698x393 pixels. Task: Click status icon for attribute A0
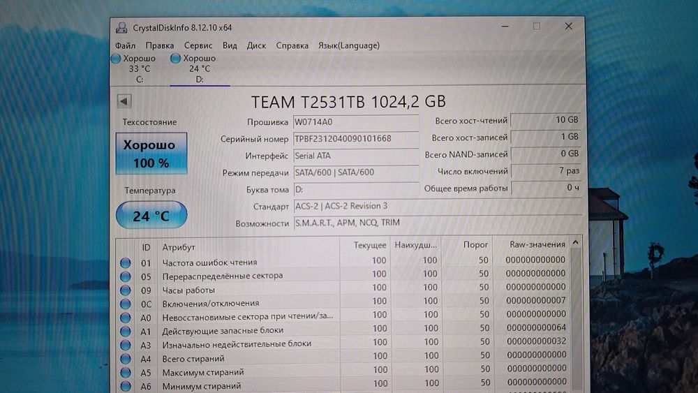pyautogui.click(x=126, y=318)
